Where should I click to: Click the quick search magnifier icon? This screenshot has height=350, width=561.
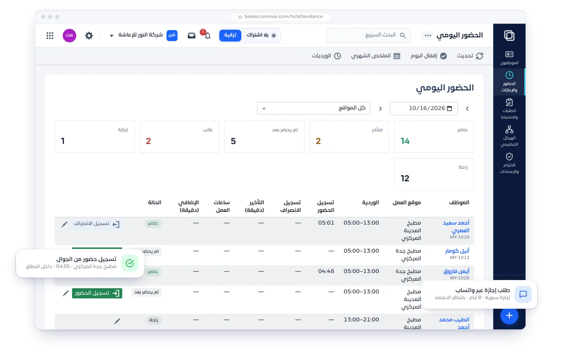403,35
